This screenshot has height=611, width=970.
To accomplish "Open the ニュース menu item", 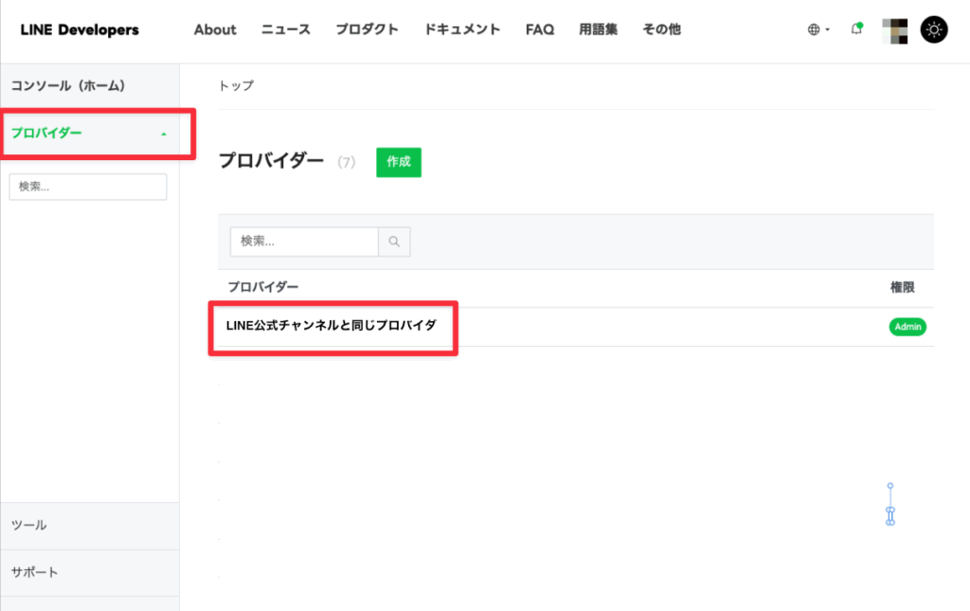I will coord(285,30).
